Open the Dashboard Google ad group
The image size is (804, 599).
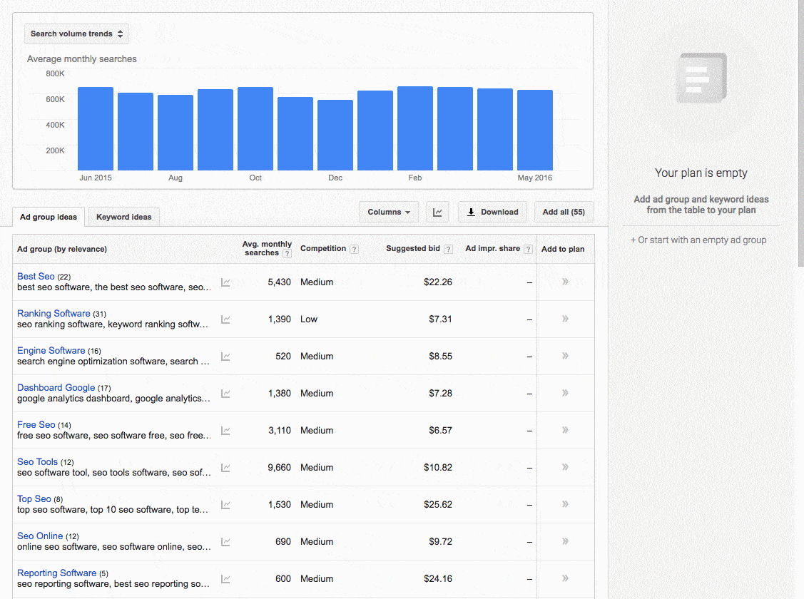(x=56, y=387)
